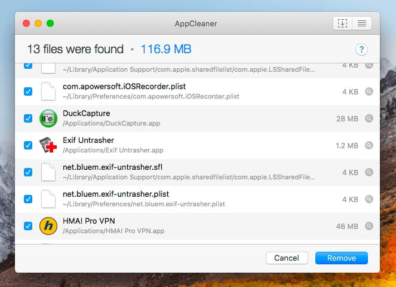Open the help question mark button
Screen dimensions: 396x287
coord(361,50)
